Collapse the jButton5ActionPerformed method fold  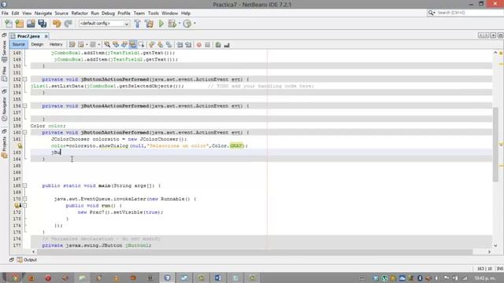coord(24,133)
